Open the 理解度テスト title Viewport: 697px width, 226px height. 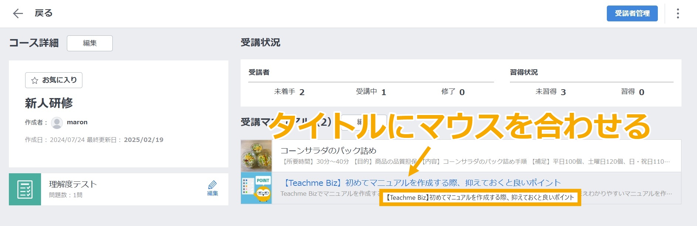coord(73,184)
